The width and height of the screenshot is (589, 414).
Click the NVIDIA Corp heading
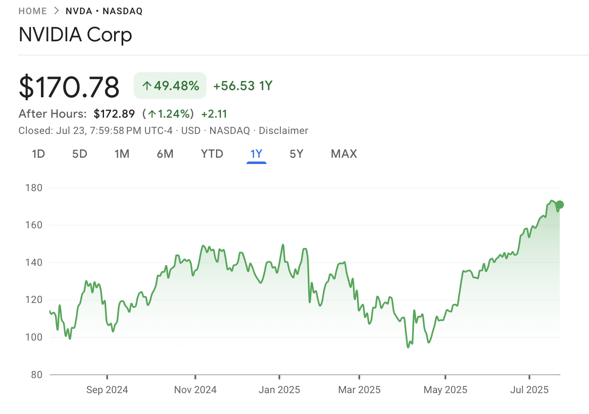point(76,35)
